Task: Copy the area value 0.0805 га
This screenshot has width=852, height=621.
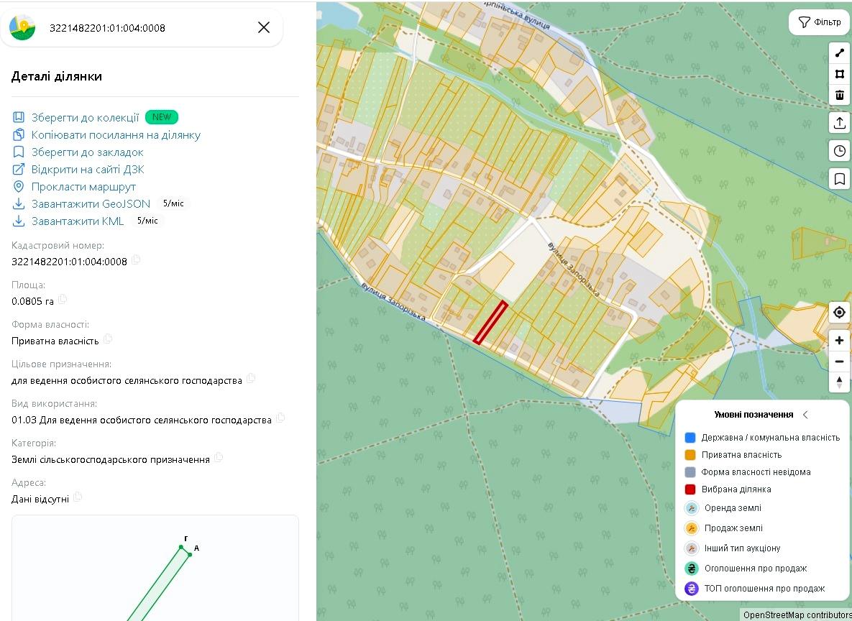Action: [63, 299]
